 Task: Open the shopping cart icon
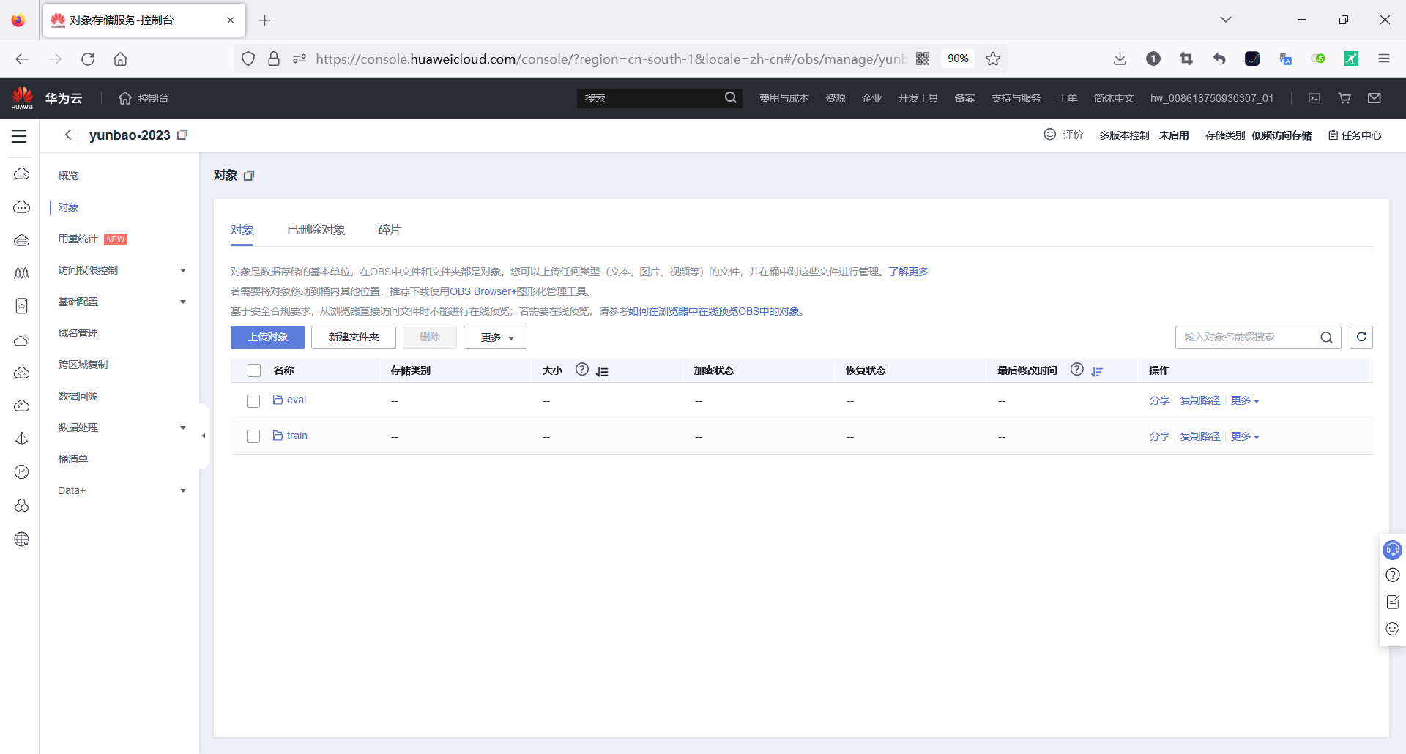coord(1344,98)
